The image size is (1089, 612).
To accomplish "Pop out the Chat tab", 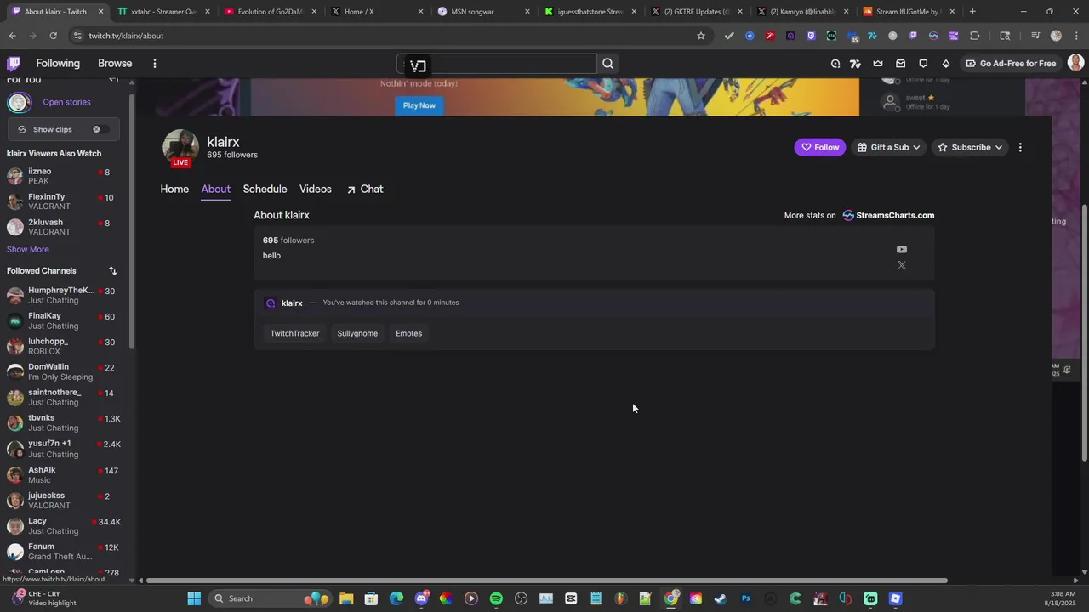I will [364, 189].
